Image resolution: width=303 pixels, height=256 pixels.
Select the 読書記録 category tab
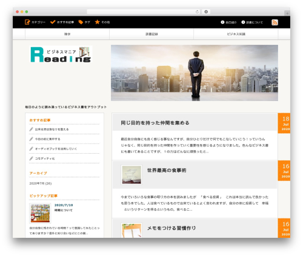click(151, 34)
